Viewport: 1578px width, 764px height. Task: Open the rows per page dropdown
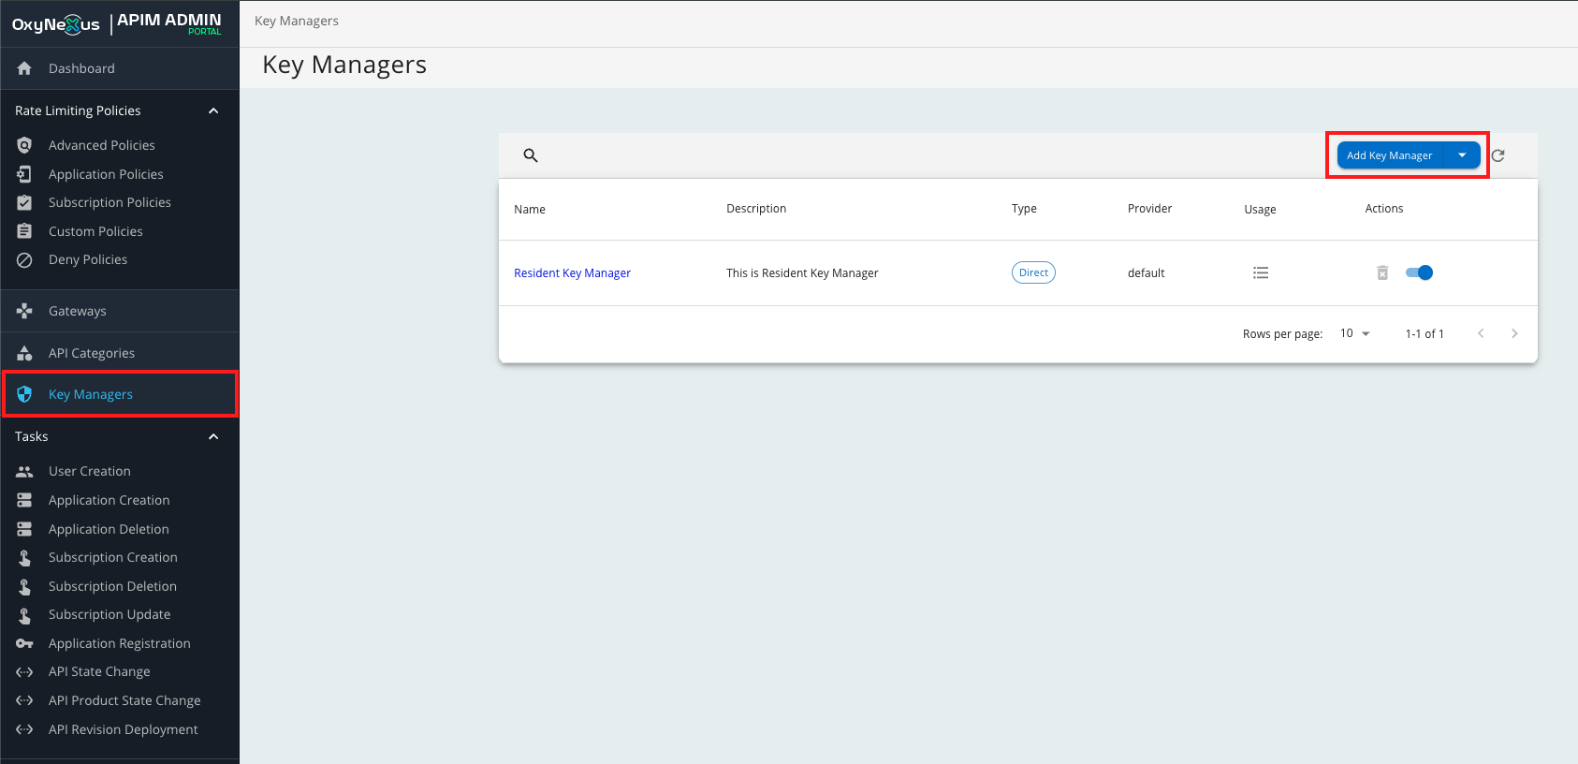pyautogui.click(x=1355, y=333)
